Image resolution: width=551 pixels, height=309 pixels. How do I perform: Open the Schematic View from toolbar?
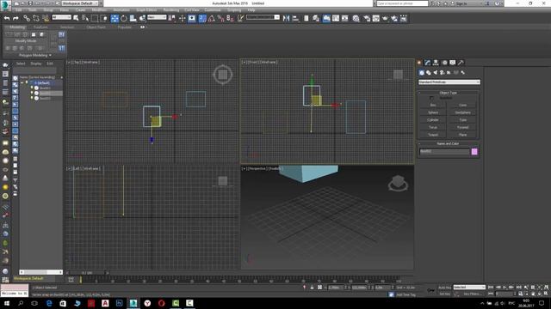[344, 18]
